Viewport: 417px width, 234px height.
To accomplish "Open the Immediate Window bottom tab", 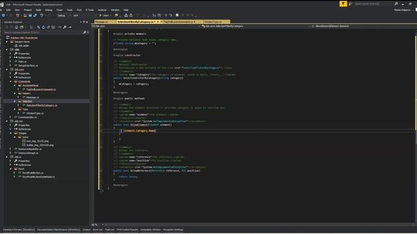I will click(151, 229).
